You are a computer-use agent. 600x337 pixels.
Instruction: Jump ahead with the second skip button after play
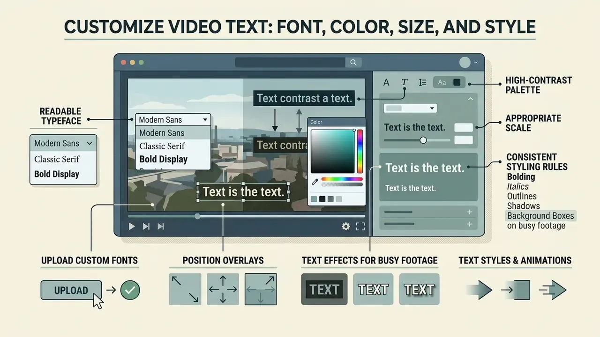tap(161, 227)
